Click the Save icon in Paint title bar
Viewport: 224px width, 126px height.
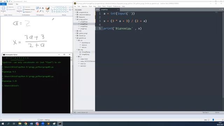point(5,1)
